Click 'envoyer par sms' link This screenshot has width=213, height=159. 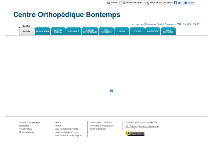coord(156,3)
